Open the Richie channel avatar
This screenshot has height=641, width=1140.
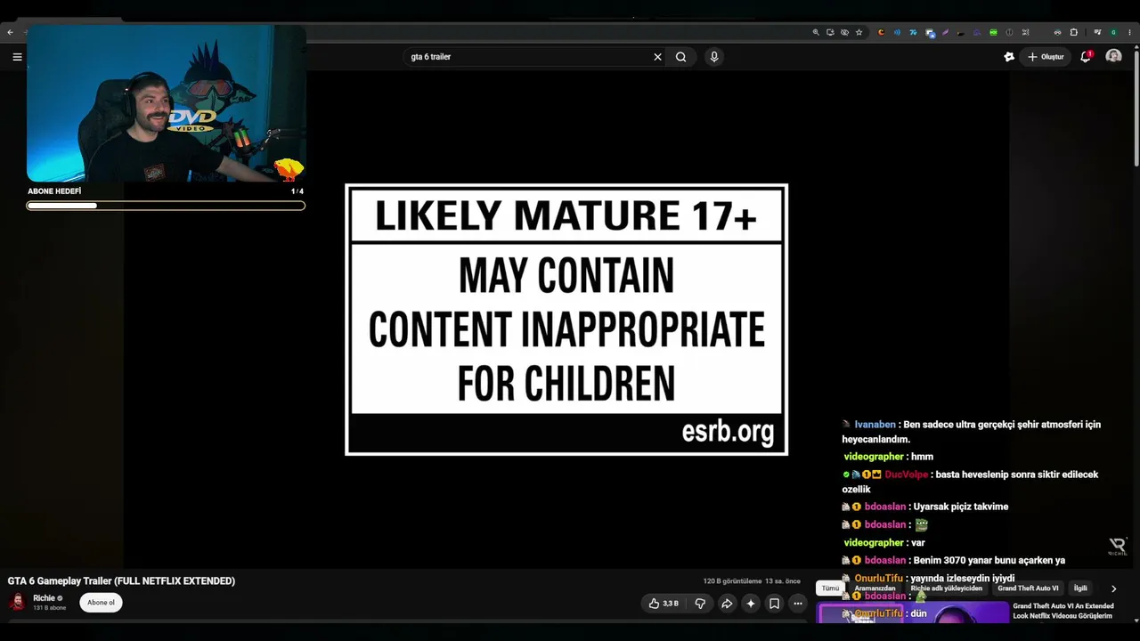17,603
